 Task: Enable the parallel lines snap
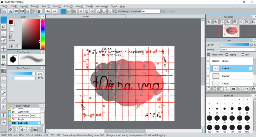pos(69,11)
